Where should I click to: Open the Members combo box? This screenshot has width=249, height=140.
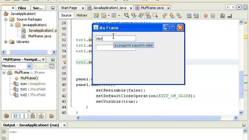tap(16, 66)
